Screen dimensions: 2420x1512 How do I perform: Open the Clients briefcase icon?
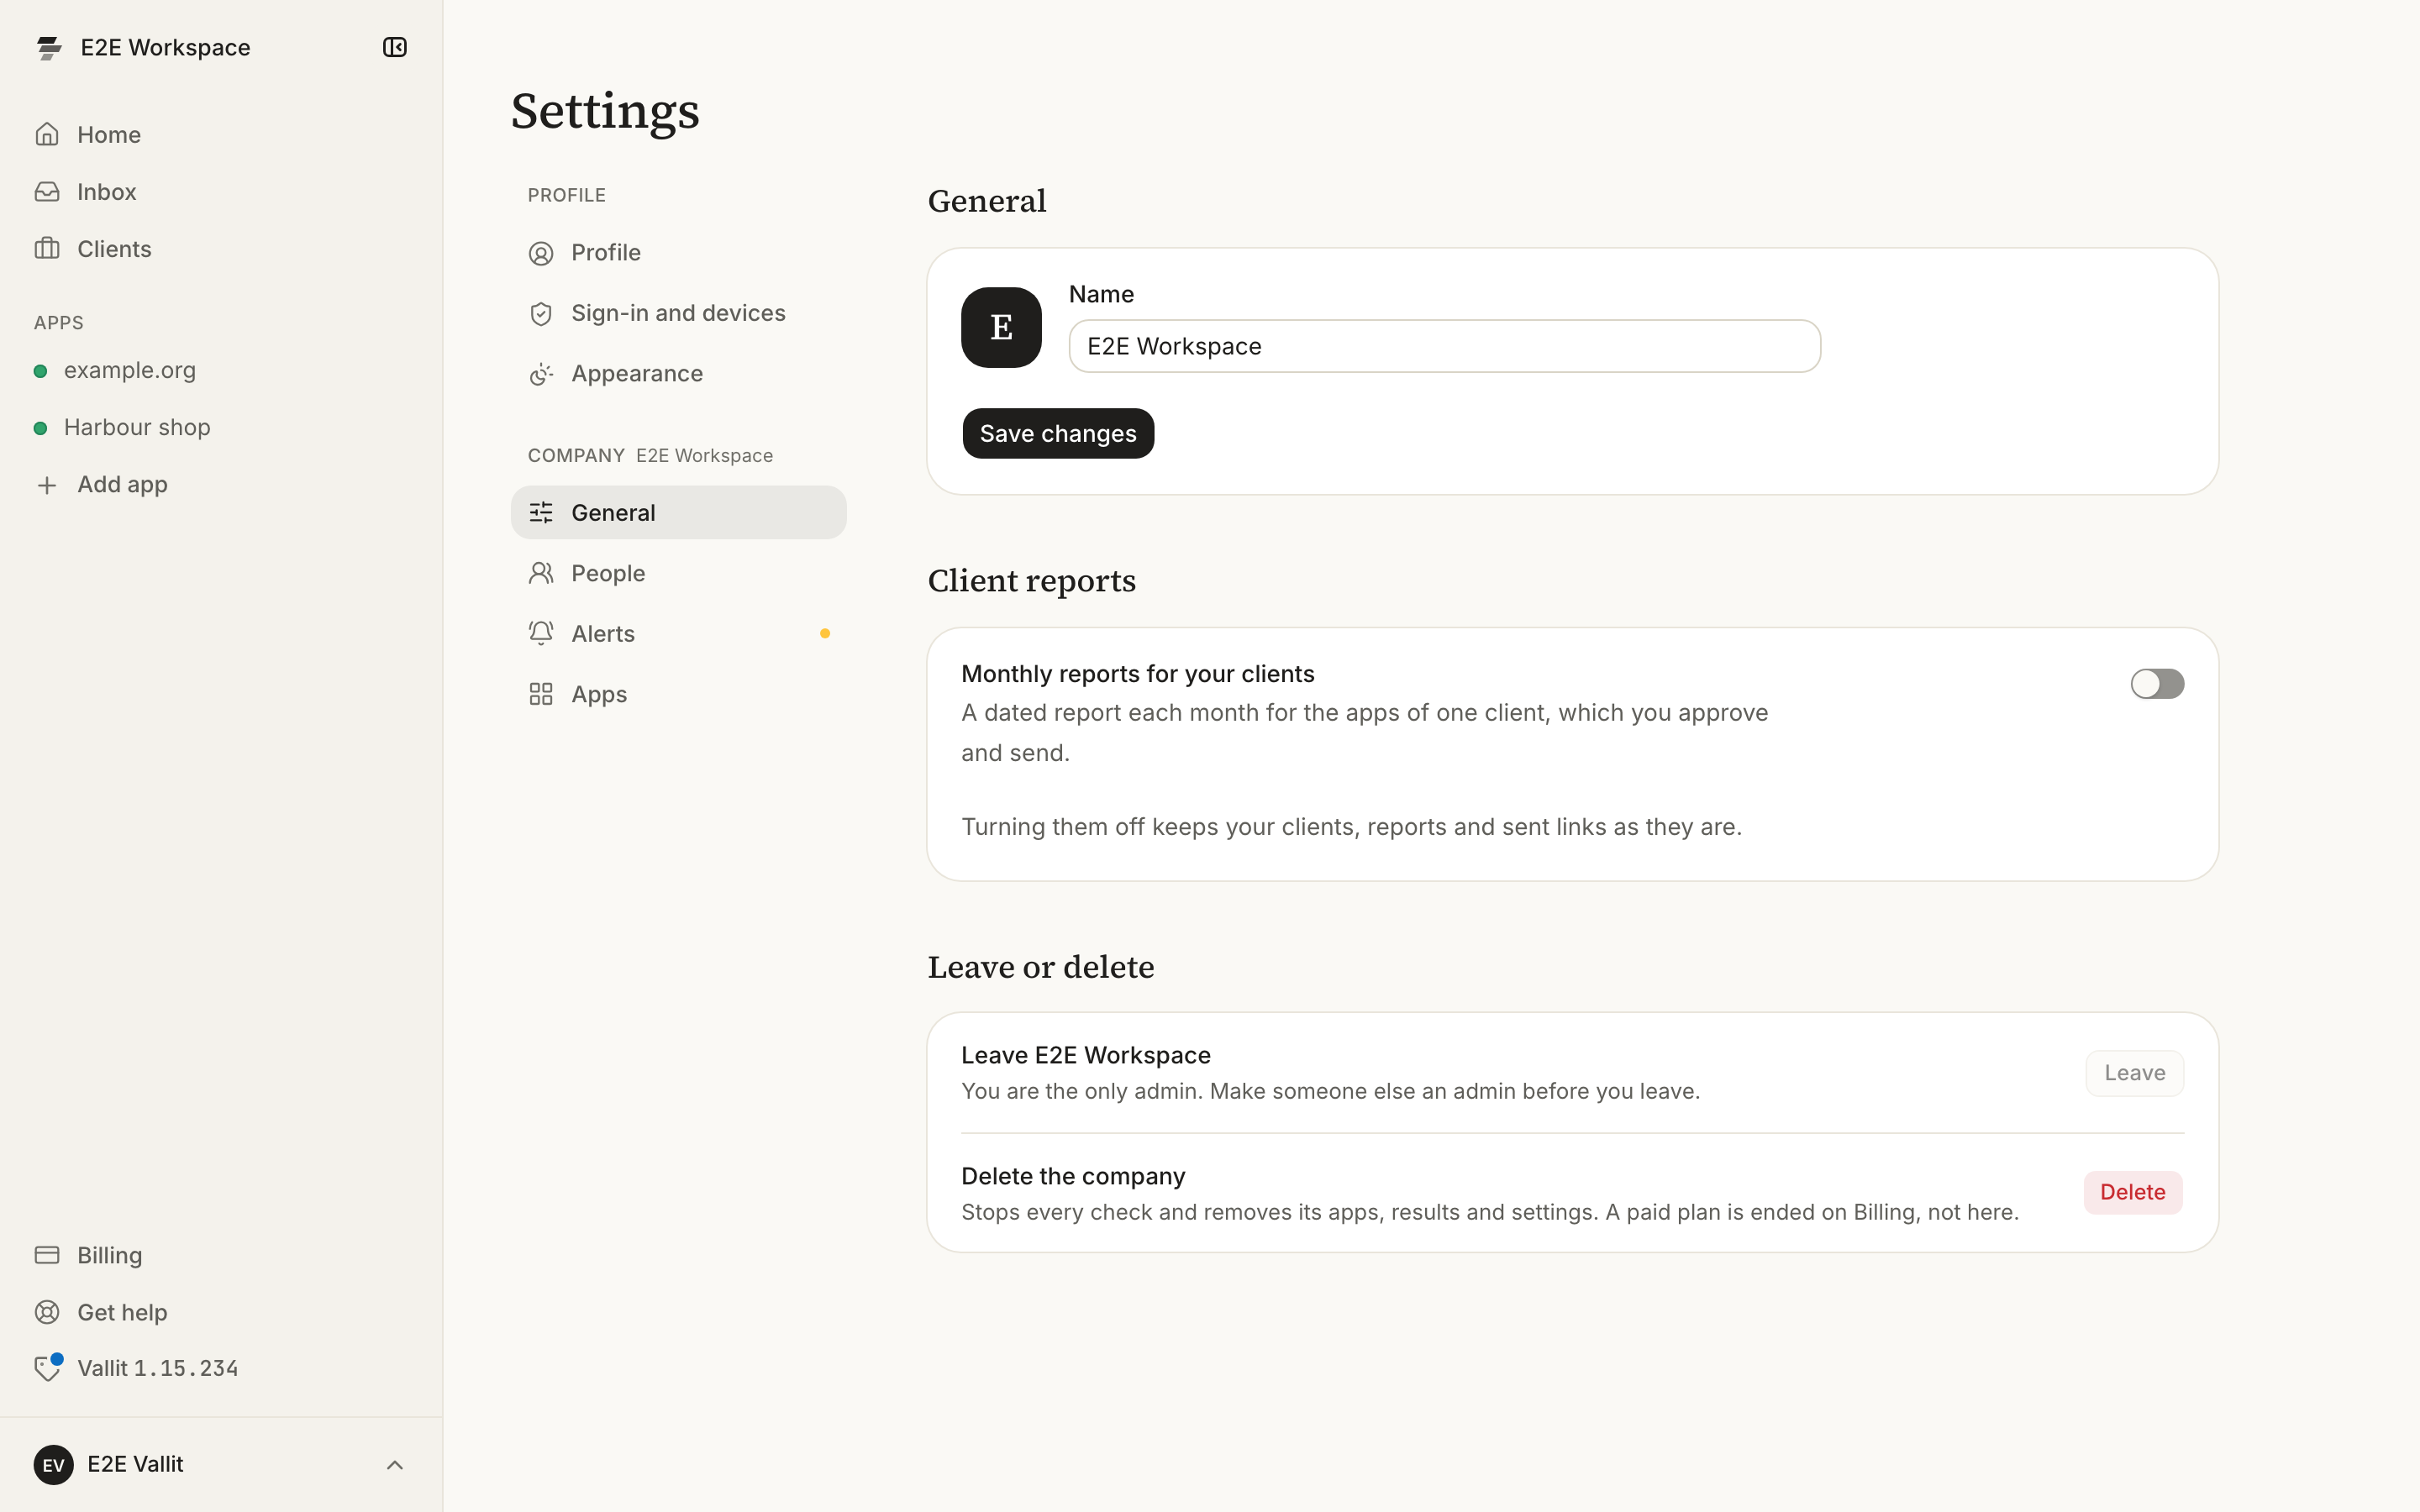47,248
